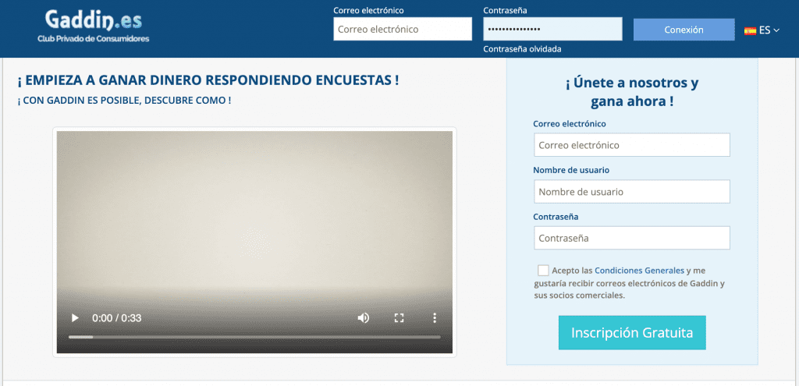Focus the header Contraseña field

(x=552, y=29)
